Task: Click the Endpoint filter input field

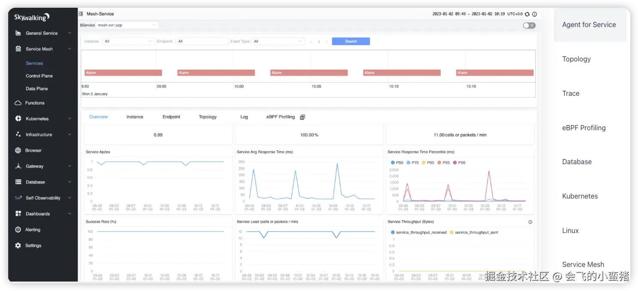Action: [x=202, y=41]
